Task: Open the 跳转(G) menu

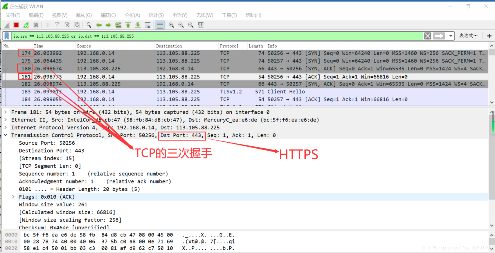Action: (x=84, y=15)
